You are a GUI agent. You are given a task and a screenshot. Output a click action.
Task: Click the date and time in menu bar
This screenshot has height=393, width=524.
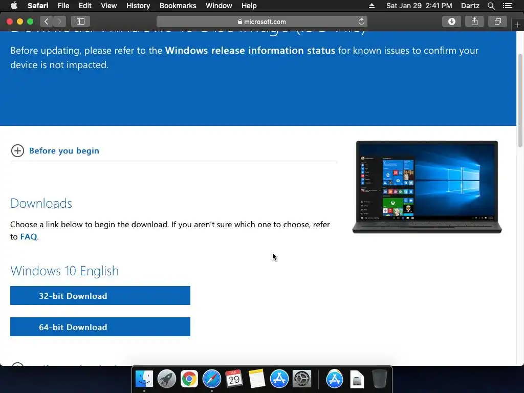point(419,6)
